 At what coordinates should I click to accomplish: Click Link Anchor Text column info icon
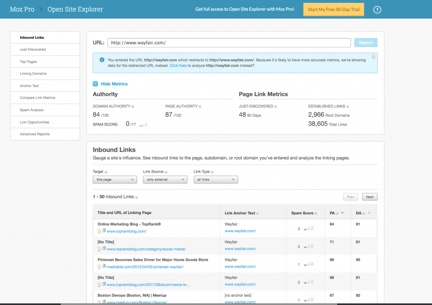point(258,213)
